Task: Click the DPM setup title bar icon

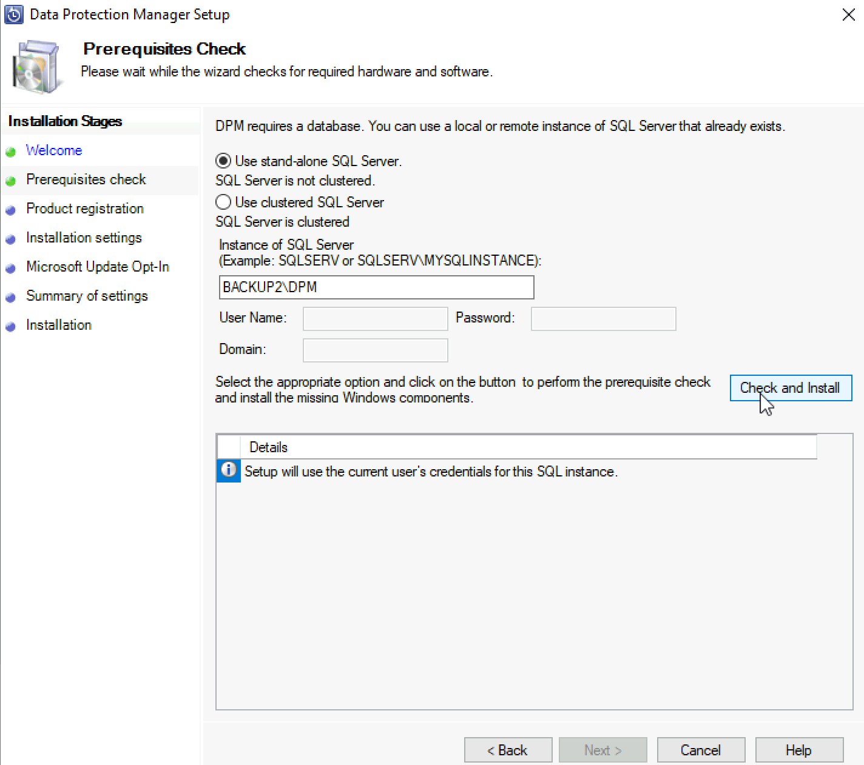Action: tap(13, 15)
